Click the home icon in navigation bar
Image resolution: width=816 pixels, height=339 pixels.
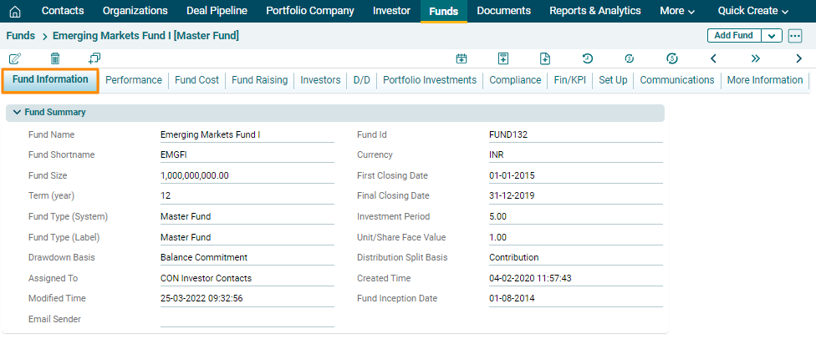point(14,12)
